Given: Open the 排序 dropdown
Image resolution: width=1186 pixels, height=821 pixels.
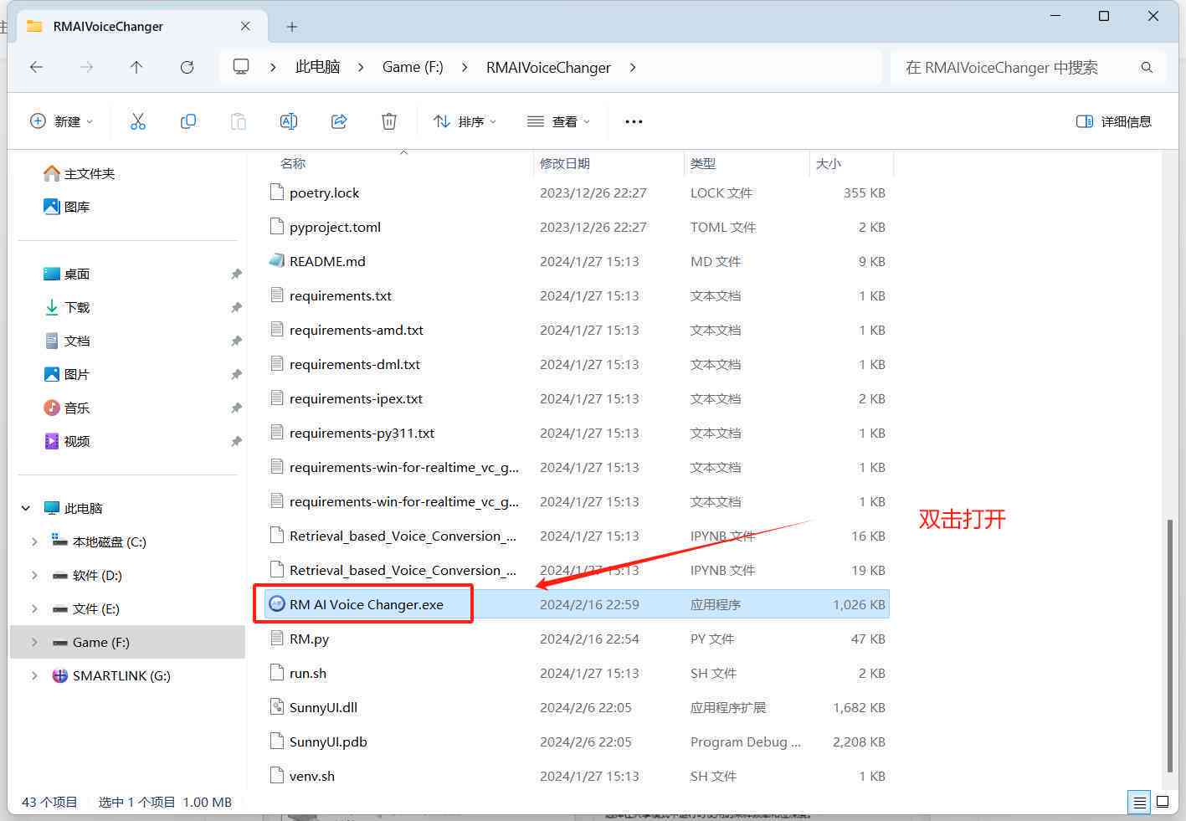Looking at the screenshot, I should tap(465, 121).
